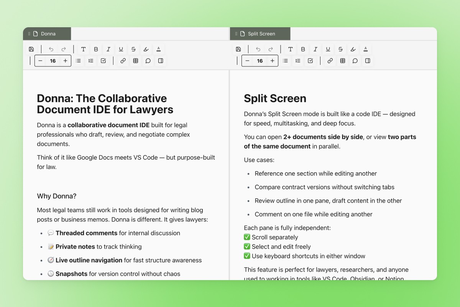The height and width of the screenshot is (307, 460).
Task: Decrease font size in Split Screen pane
Action: coord(248,61)
